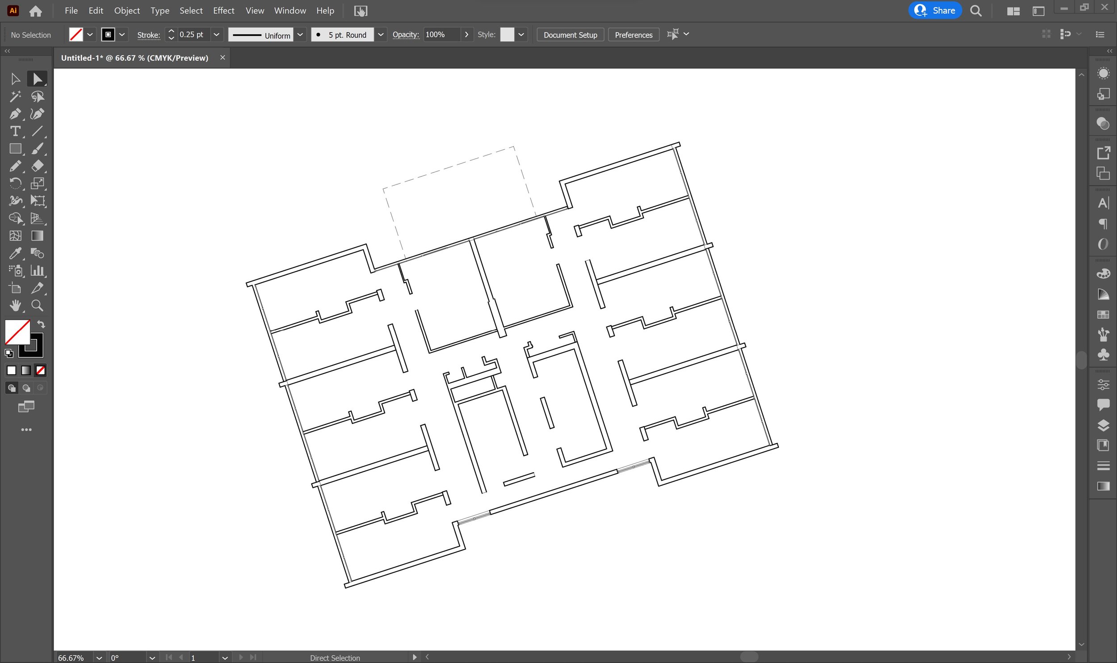Select the Scale tool

click(37, 183)
